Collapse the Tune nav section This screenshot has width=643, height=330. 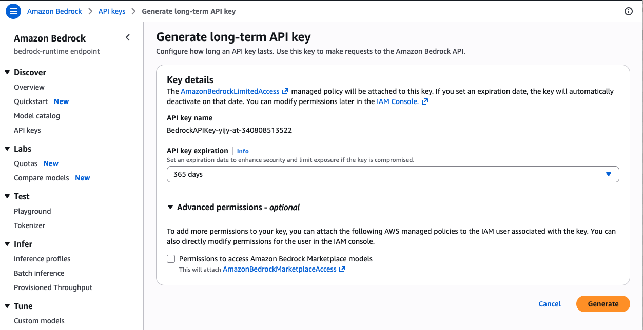pos(7,306)
